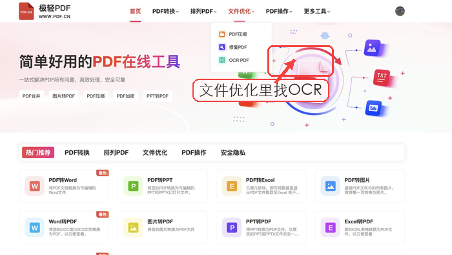
Task: Switch to the 热门推荐 tab
Action: 38,152
